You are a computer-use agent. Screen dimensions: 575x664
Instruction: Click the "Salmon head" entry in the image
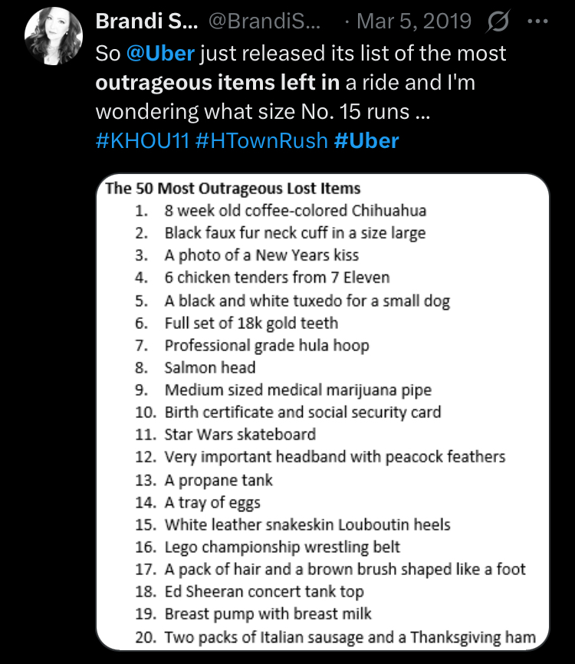pyautogui.click(x=210, y=368)
